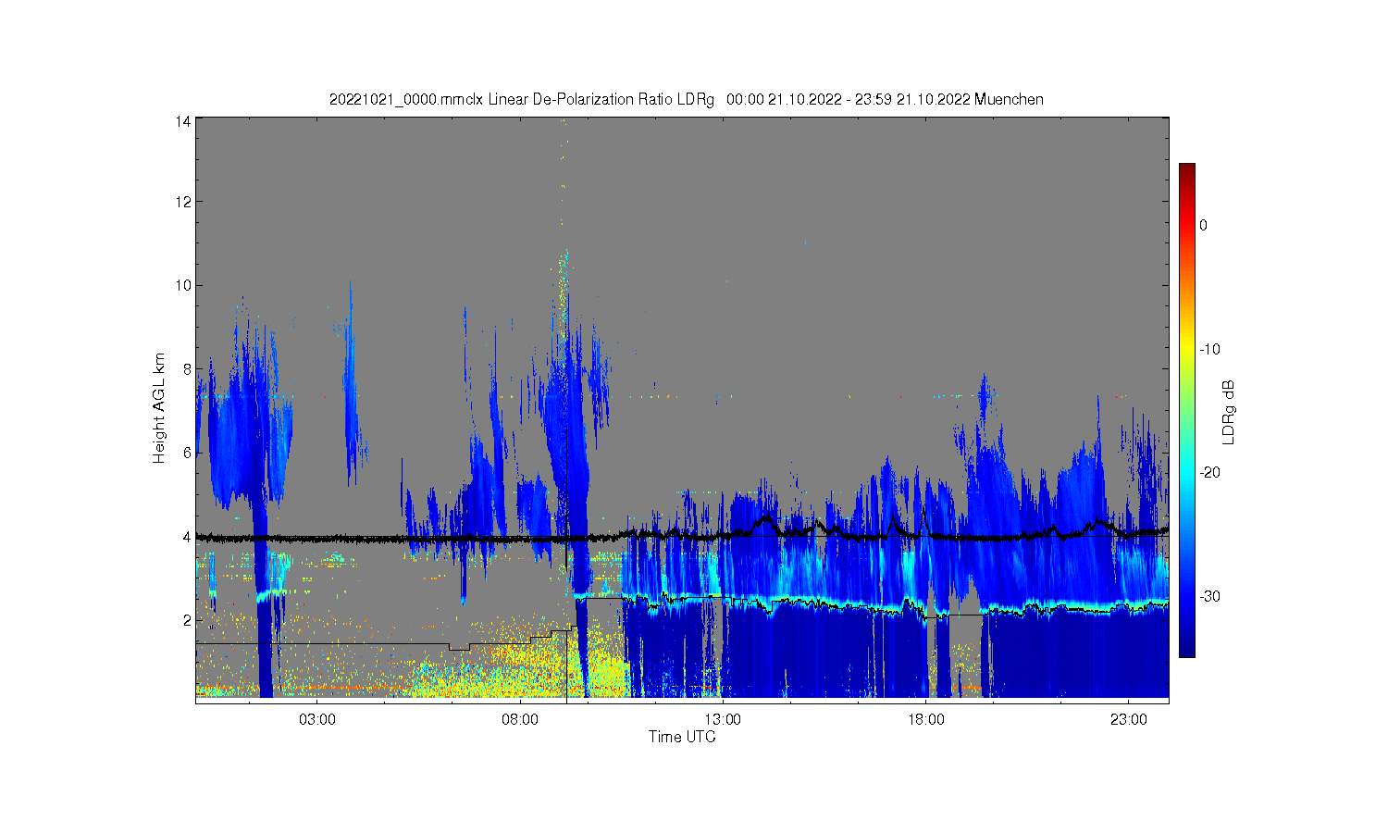Click the height tick label 12

click(183, 202)
